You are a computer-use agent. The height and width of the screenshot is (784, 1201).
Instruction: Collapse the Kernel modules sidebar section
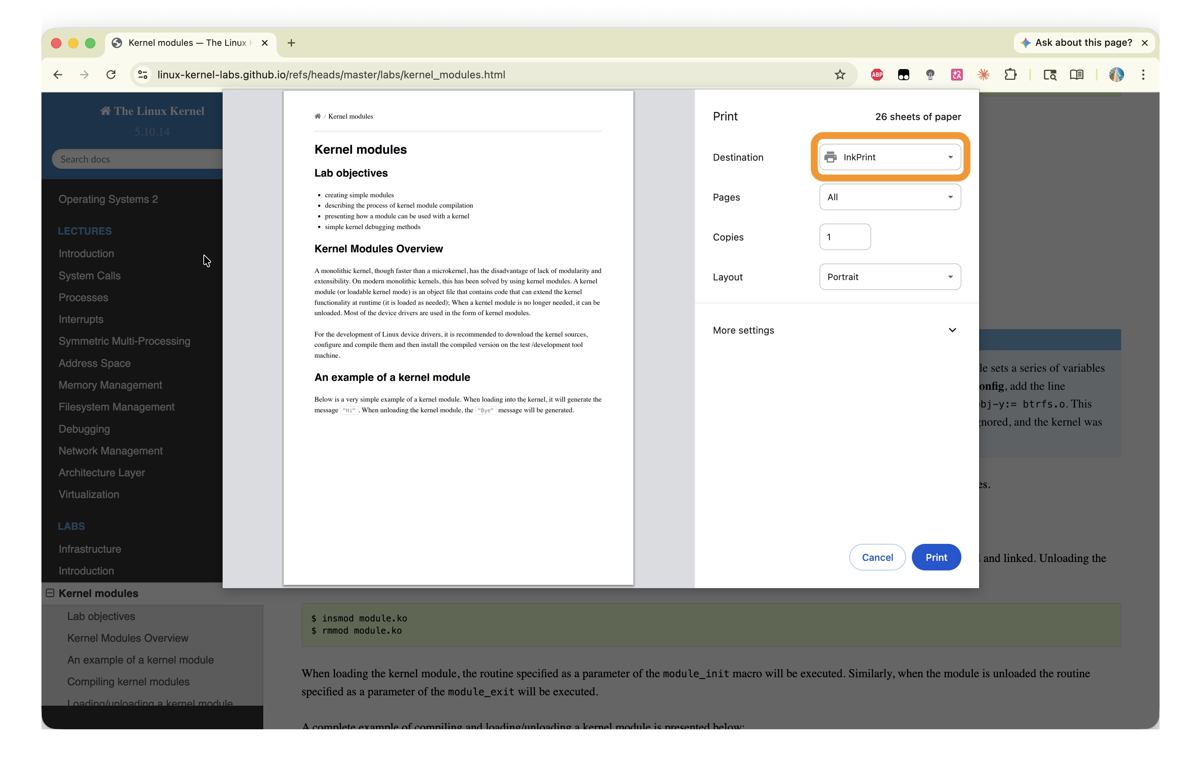pyautogui.click(x=50, y=593)
